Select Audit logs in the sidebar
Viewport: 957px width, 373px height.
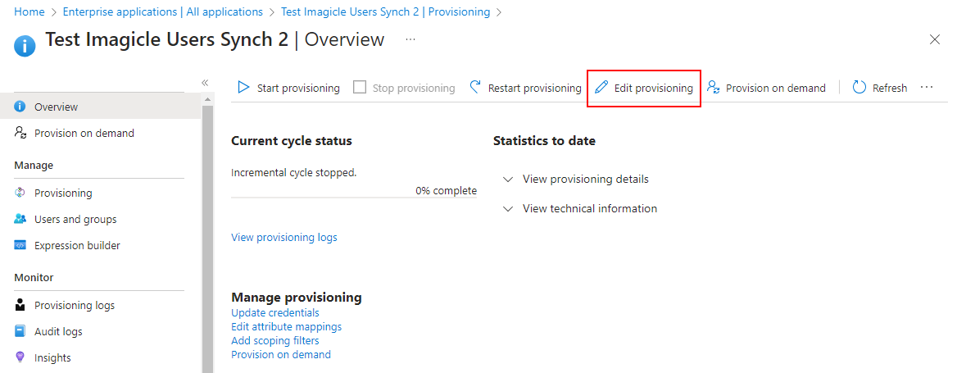pos(58,331)
